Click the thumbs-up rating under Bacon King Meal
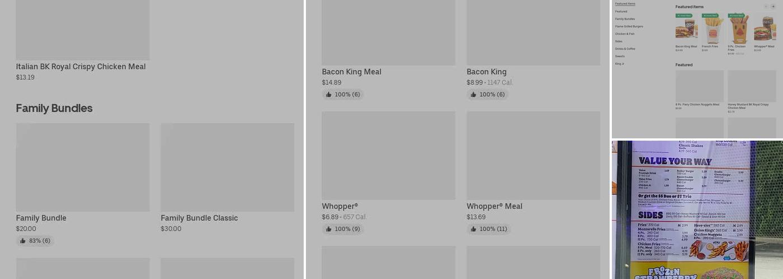 342,95
